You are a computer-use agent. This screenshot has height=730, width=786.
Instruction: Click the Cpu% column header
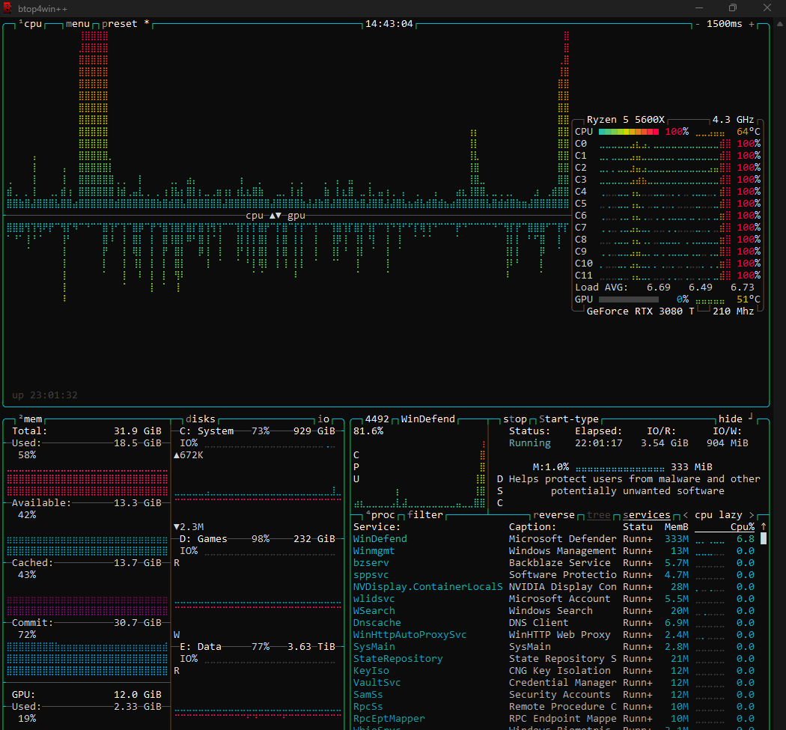tap(743, 527)
